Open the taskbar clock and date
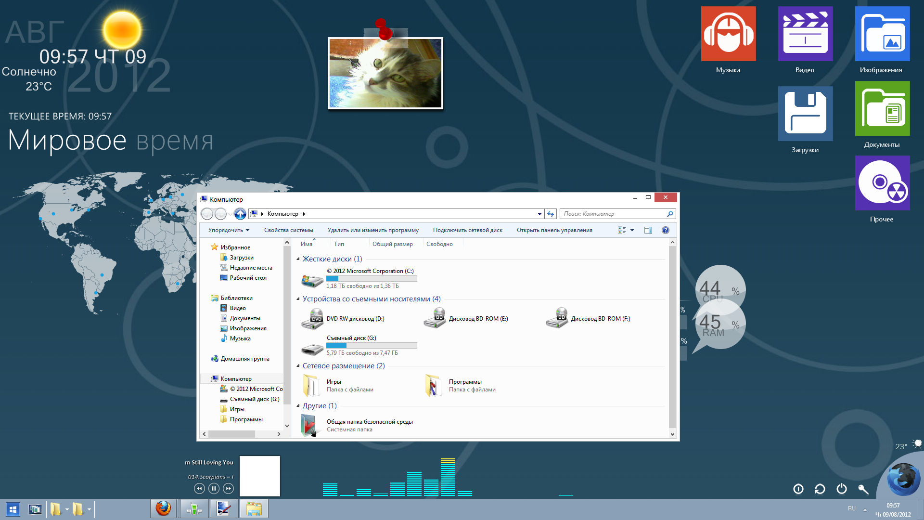Viewport: 924px width, 520px height. click(x=893, y=510)
